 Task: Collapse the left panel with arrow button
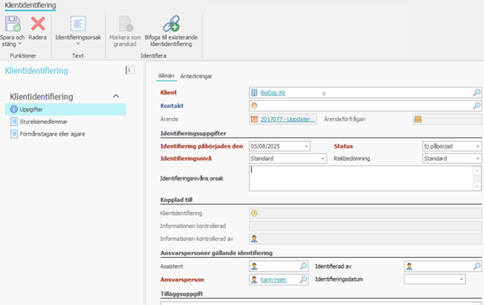[130, 70]
